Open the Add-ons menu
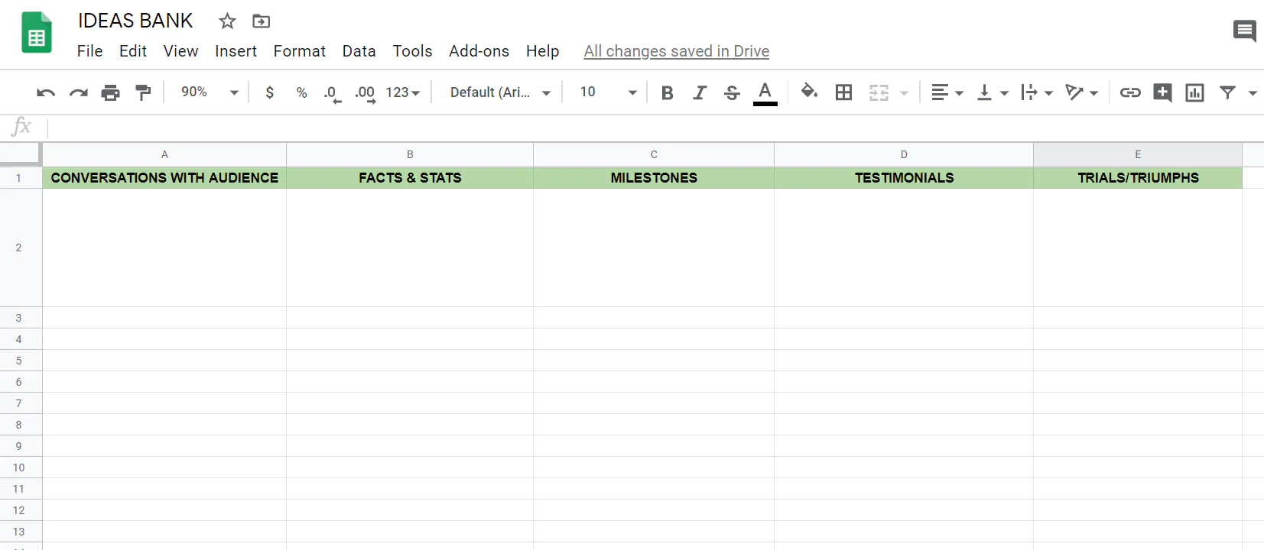Viewport: 1264px width, 550px height. [479, 51]
